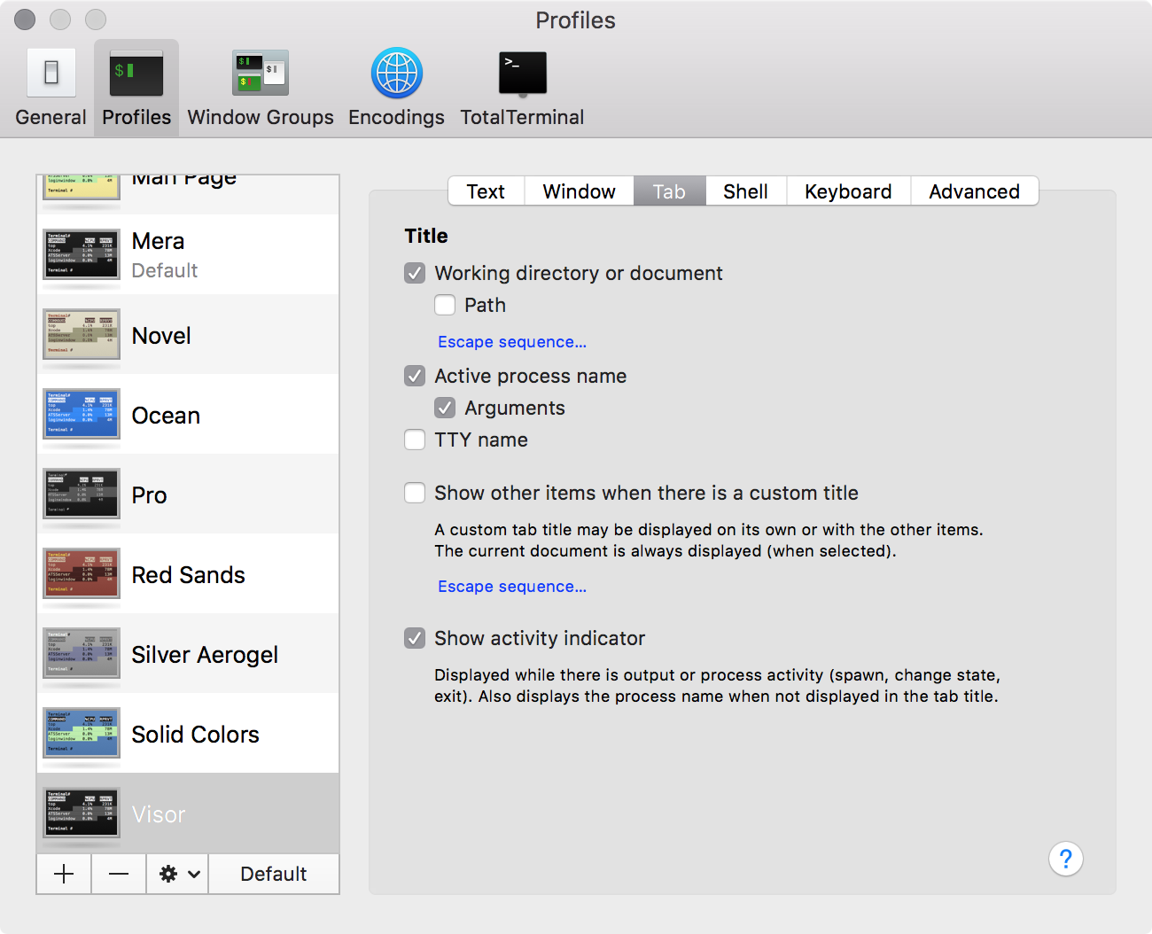This screenshot has width=1152, height=934.
Task: Enable the Path checkbox
Action: 445,305
